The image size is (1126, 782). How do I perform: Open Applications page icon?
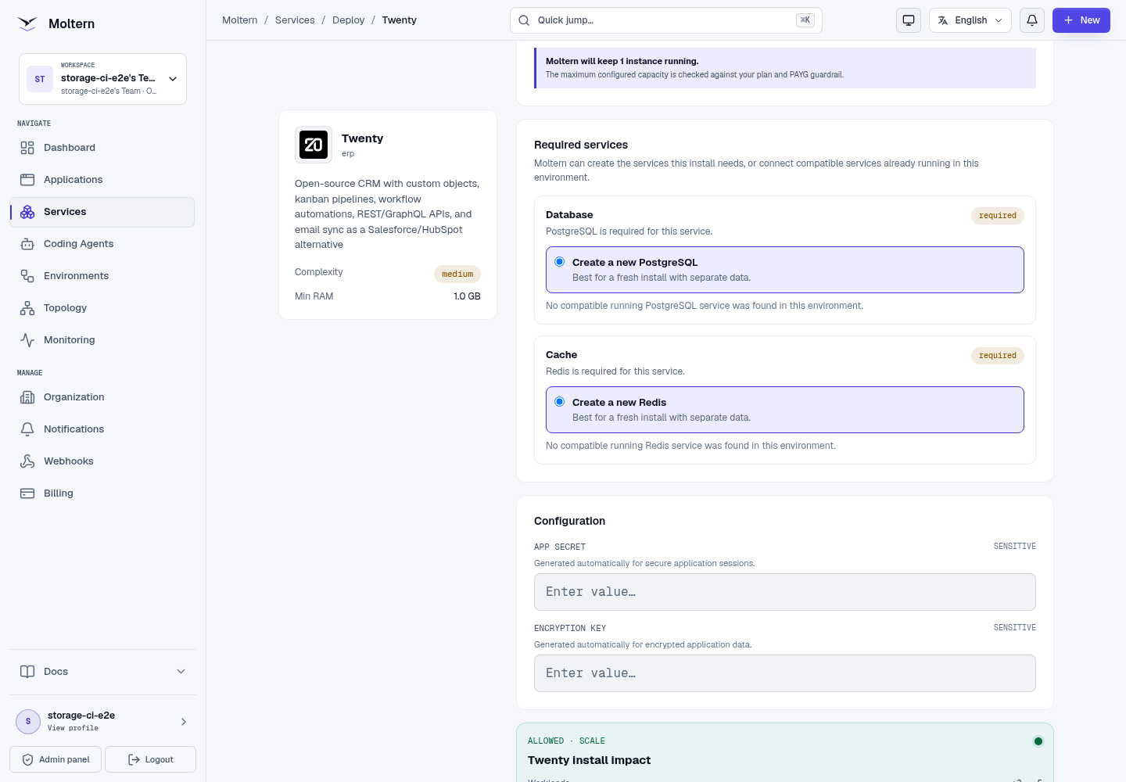click(x=27, y=180)
